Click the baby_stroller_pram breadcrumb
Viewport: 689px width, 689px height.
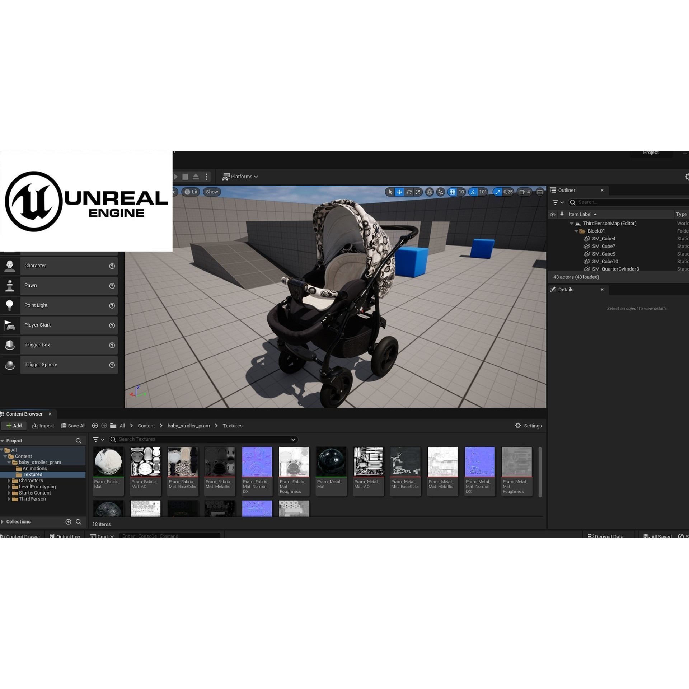coord(188,426)
